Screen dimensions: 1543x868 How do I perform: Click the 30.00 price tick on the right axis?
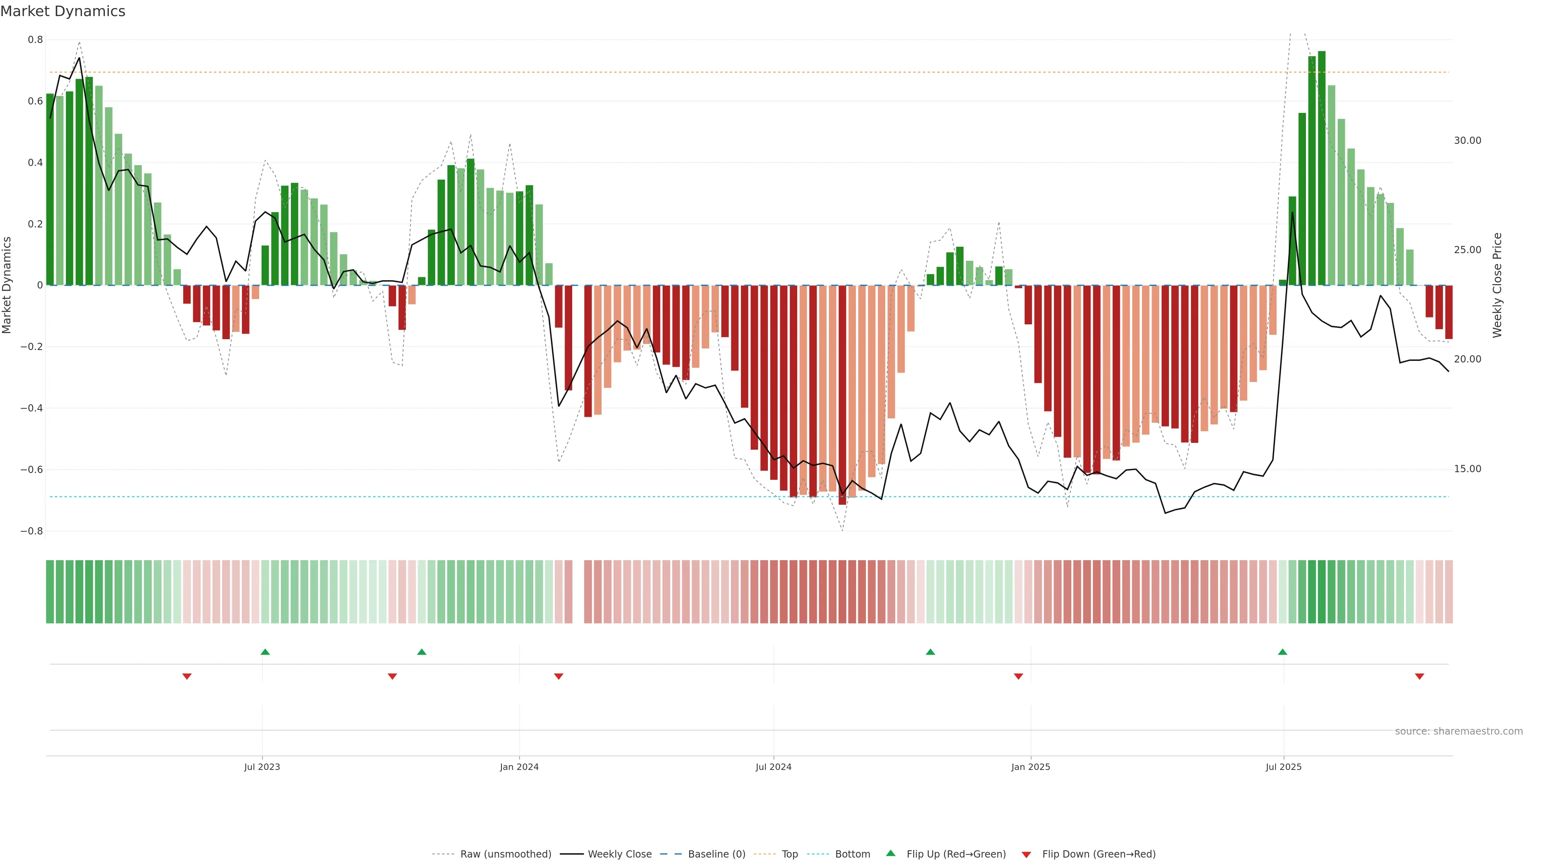pyautogui.click(x=1467, y=140)
